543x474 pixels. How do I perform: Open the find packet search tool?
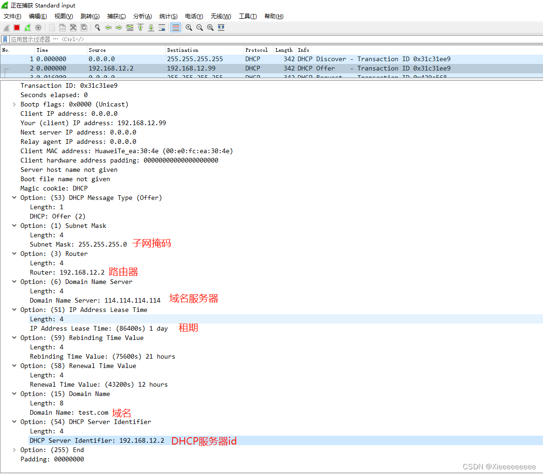tap(97, 27)
